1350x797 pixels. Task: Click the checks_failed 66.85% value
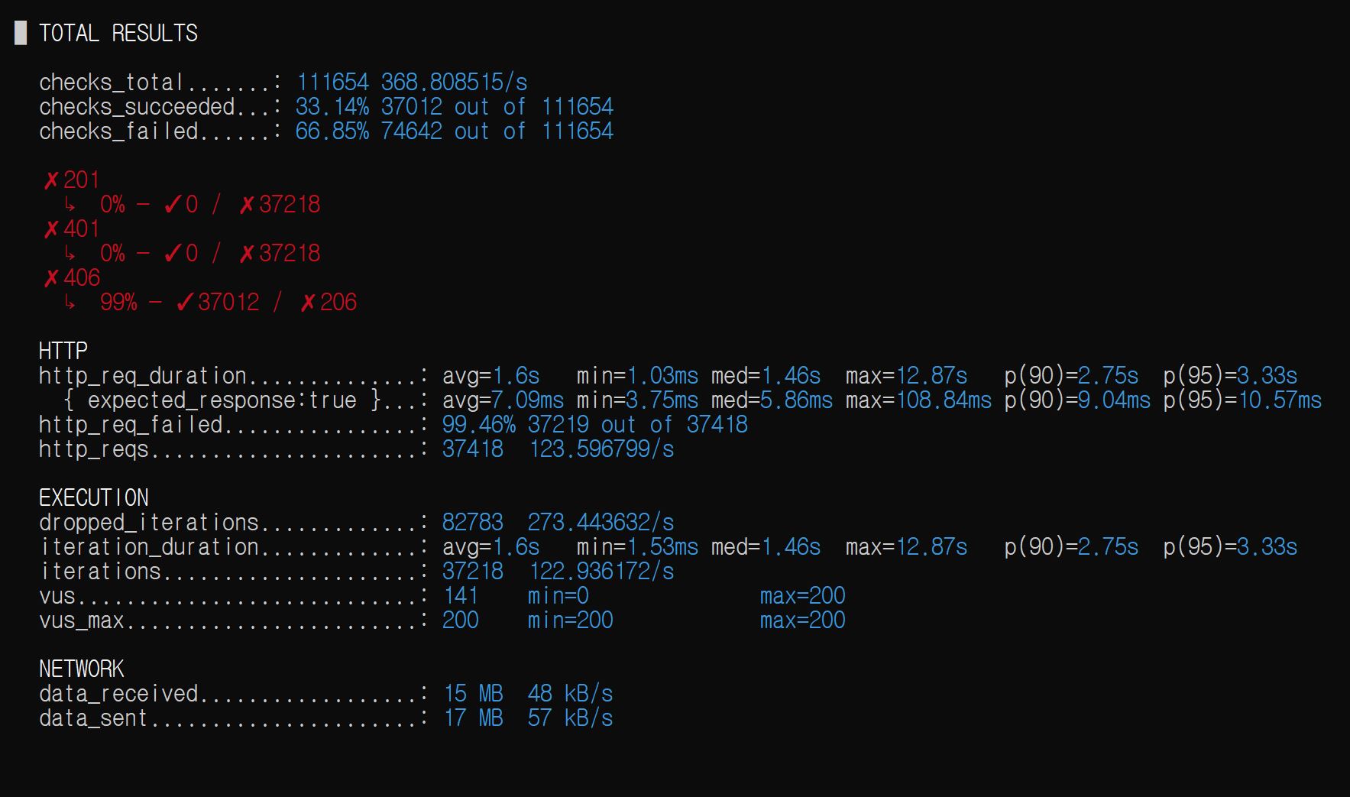pos(332,131)
